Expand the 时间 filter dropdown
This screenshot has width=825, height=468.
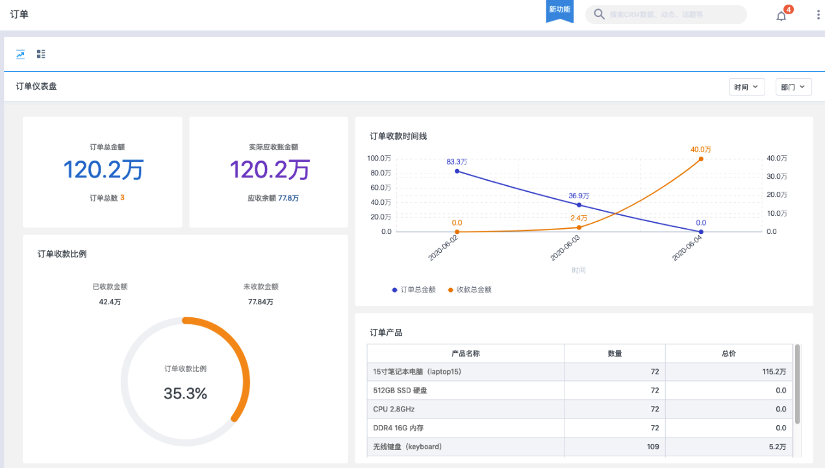pos(746,87)
